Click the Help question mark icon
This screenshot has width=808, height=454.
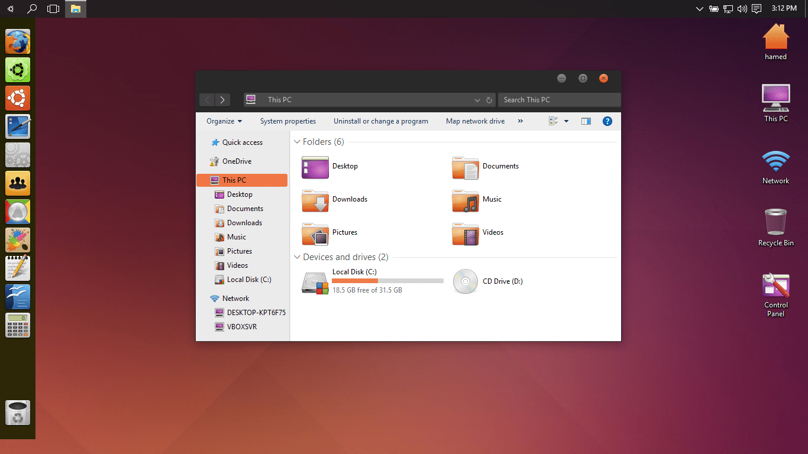tap(607, 121)
